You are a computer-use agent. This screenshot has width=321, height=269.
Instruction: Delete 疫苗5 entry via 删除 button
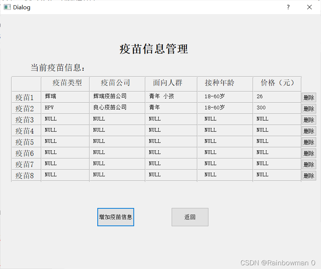click(x=309, y=142)
